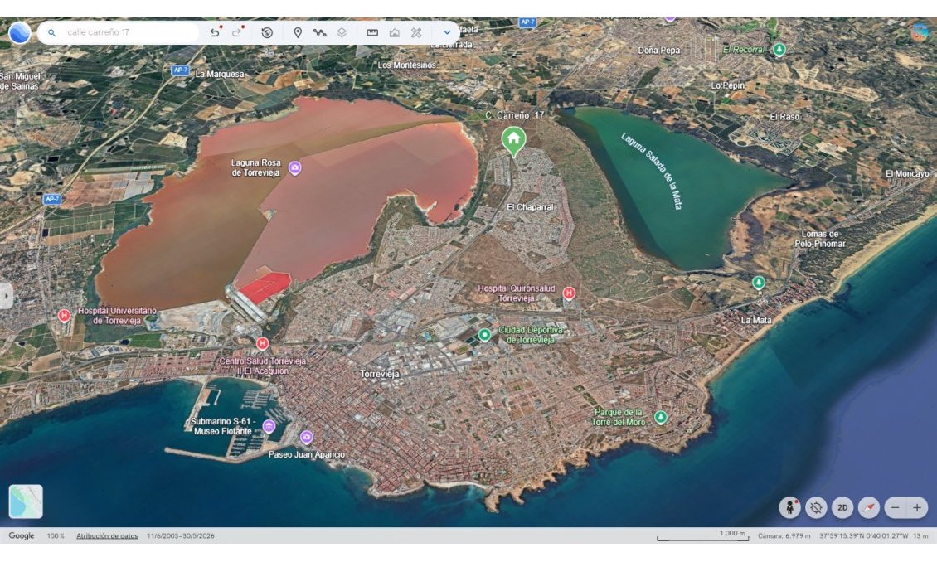The height and width of the screenshot is (562, 937).
Task: Click the 'Cámara: 6.979 m' readout
Action: click(x=784, y=535)
